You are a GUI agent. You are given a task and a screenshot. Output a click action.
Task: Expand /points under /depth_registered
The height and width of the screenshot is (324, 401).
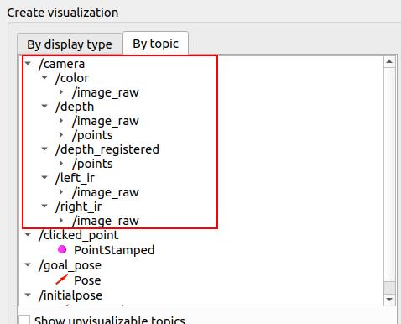tap(61, 164)
